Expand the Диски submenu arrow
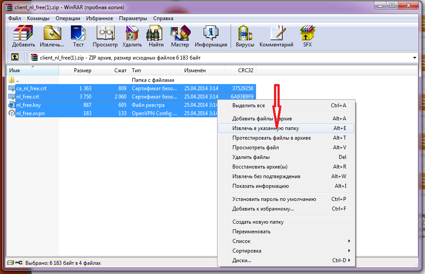 pos(349,260)
